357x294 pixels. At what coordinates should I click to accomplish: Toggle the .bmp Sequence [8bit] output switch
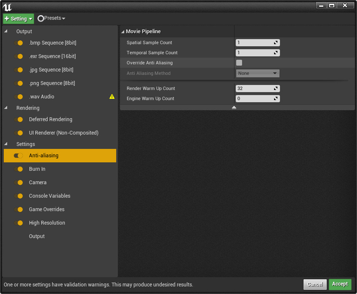pyautogui.click(x=19, y=43)
